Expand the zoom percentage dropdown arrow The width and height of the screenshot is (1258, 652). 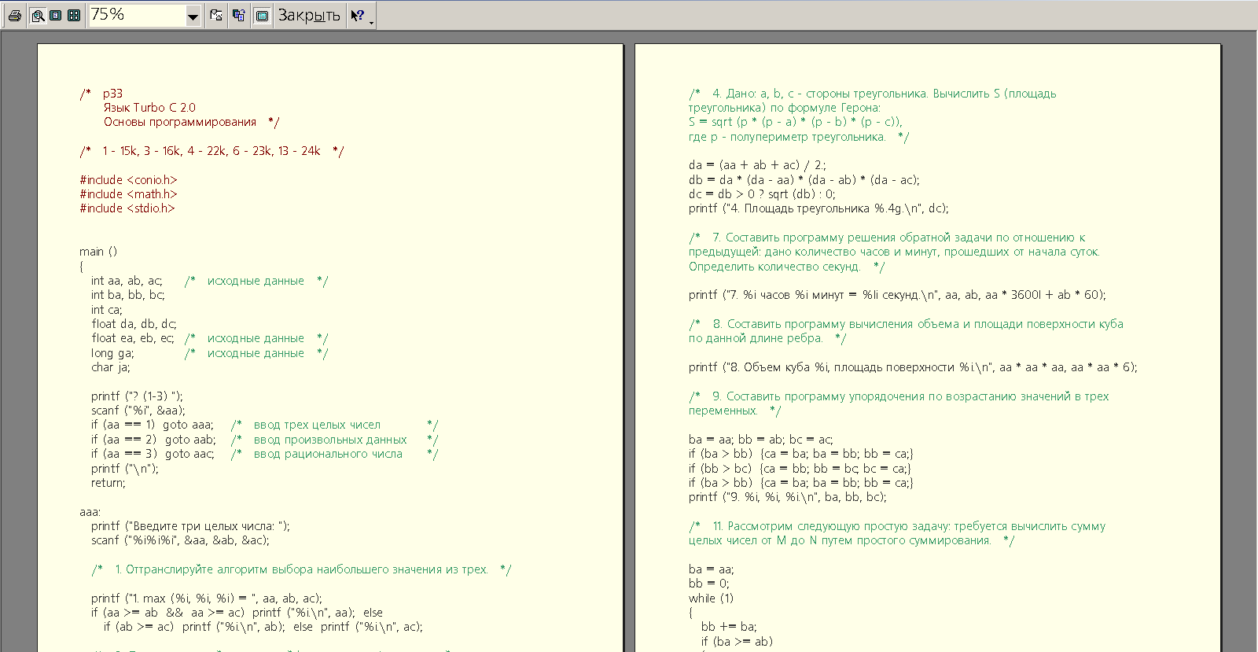point(193,15)
